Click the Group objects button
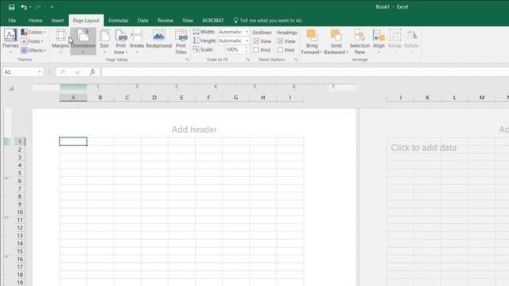Image resolution: width=509 pixels, height=286 pixels. [x=395, y=41]
